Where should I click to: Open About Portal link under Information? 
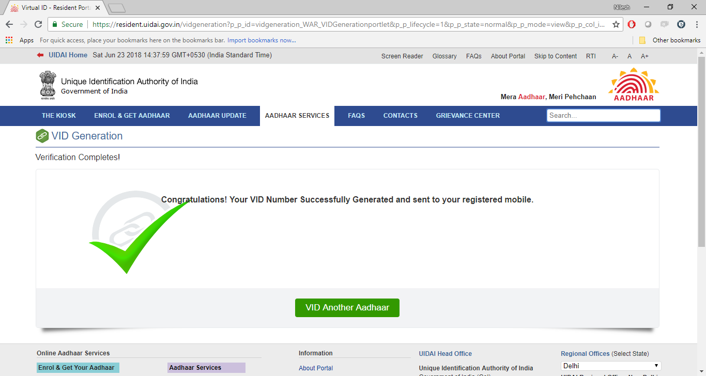coord(316,368)
